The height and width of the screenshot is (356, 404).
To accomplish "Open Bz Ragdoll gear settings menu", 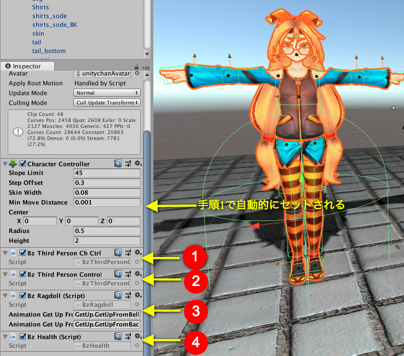I will (x=138, y=295).
